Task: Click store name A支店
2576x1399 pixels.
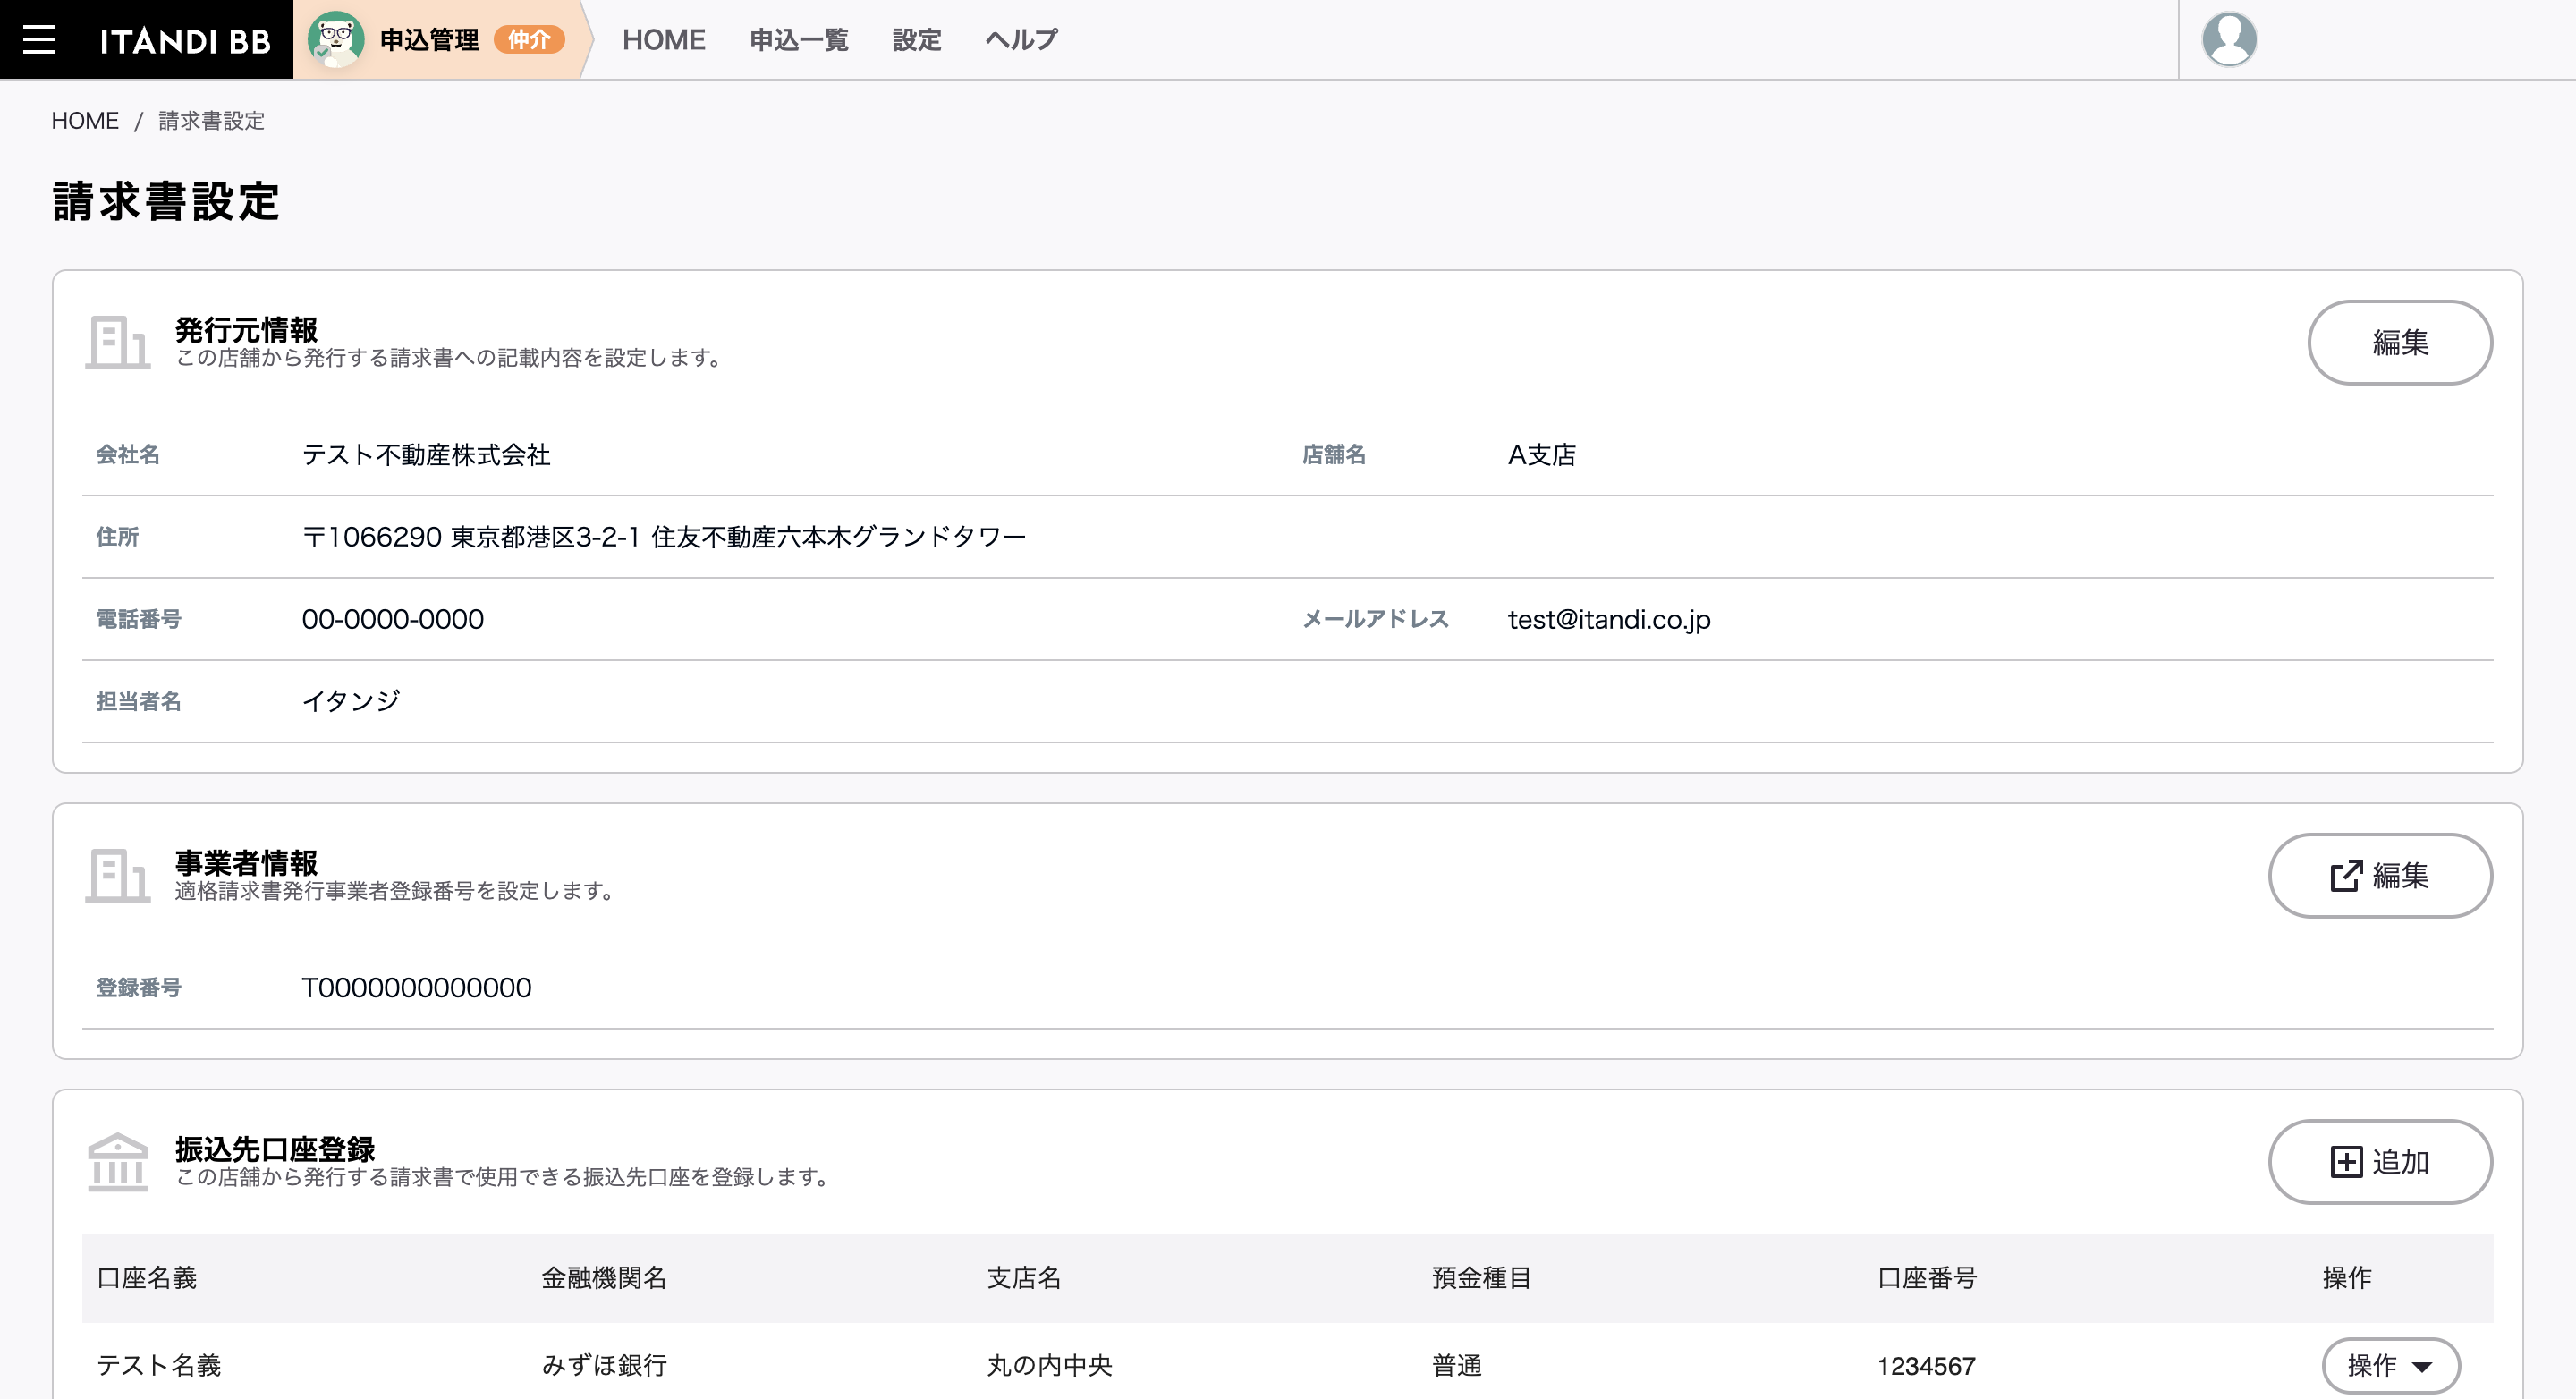Action: pyautogui.click(x=1541, y=455)
